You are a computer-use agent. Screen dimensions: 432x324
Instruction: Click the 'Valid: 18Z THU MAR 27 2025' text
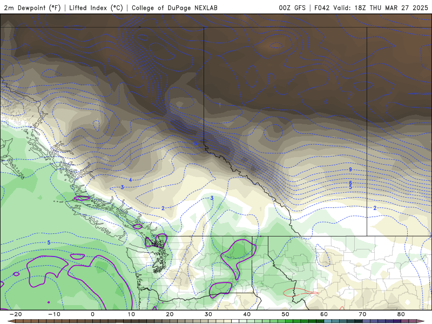pos(381,8)
